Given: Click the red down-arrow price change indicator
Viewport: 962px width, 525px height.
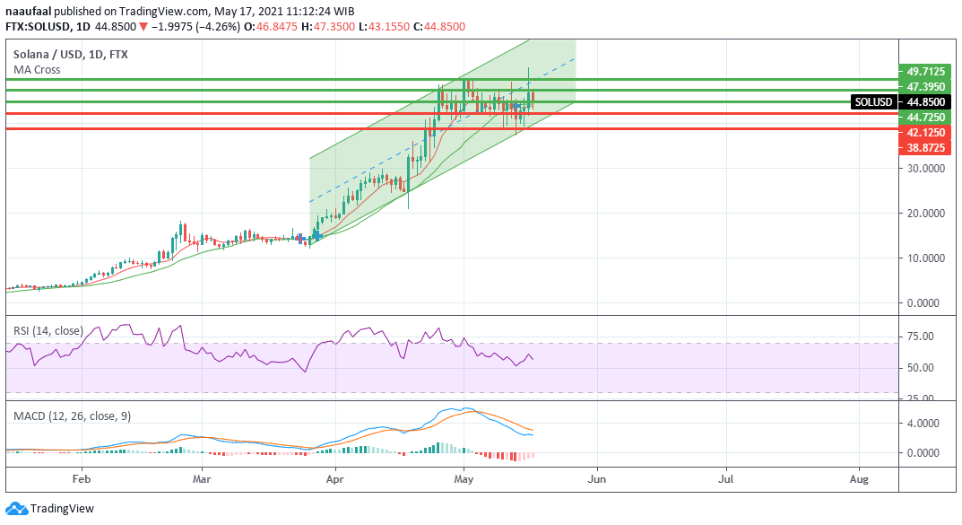Looking at the screenshot, I should click(143, 26).
